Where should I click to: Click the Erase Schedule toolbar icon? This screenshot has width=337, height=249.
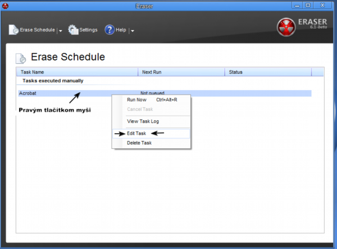(14, 30)
